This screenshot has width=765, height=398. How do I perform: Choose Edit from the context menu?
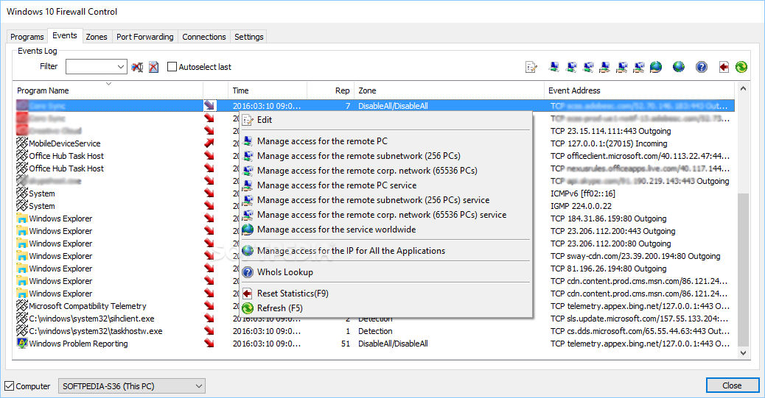pos(386,120)
